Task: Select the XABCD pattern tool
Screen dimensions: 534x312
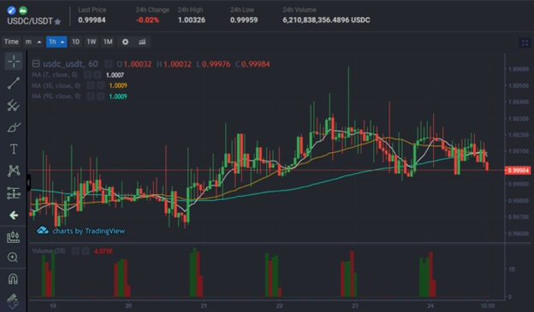Action: point(14,171)
